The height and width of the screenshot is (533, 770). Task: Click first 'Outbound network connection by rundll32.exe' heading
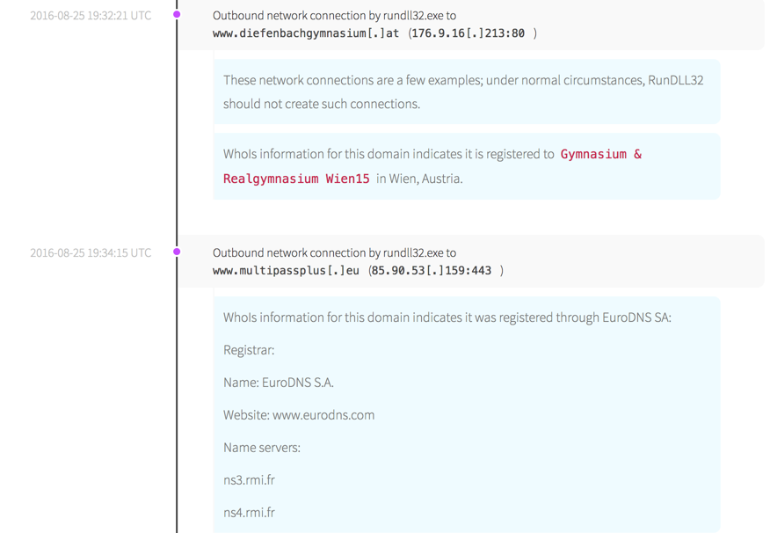[x=334, y=16]
